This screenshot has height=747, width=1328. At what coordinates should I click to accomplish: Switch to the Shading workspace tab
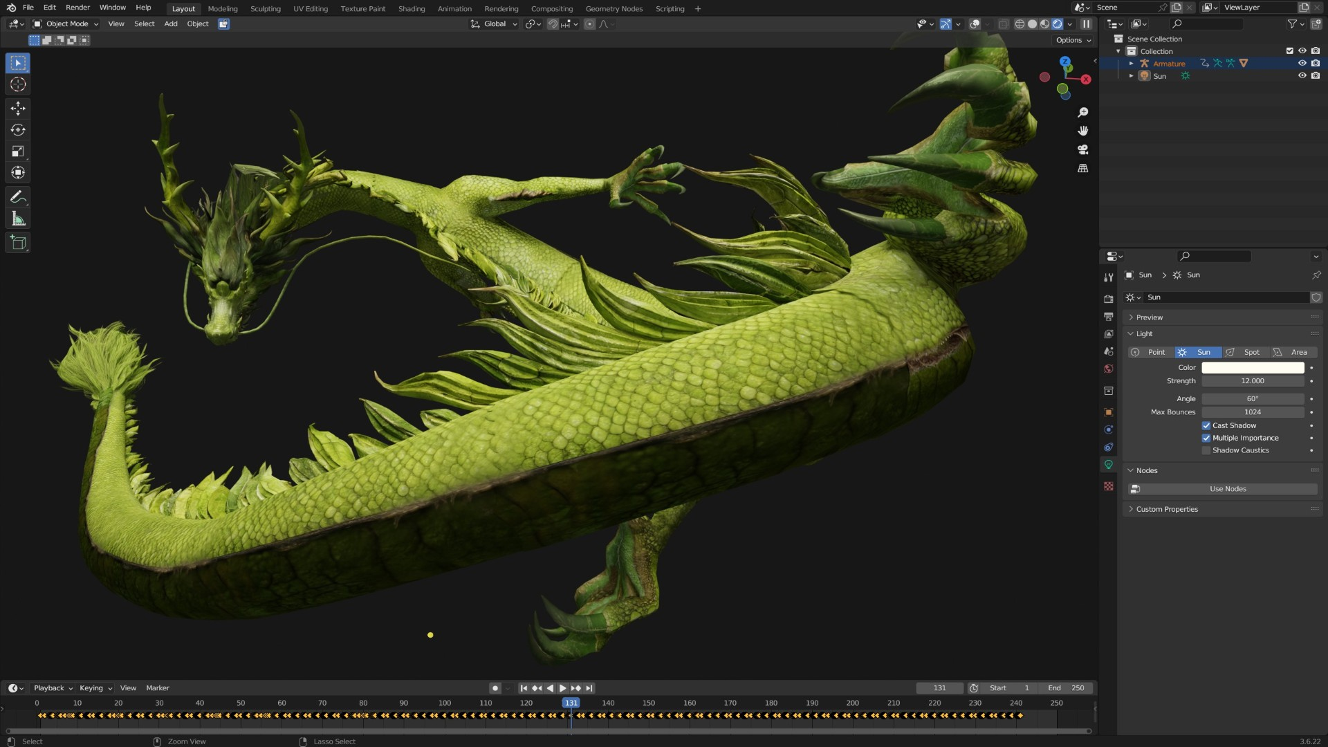tap(412, 9)
